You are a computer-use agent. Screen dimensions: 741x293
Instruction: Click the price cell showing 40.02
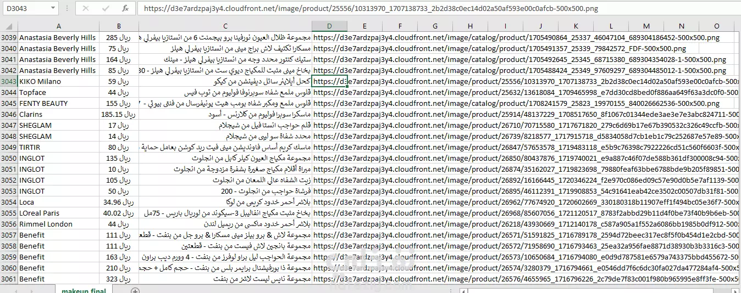(119, 213)
